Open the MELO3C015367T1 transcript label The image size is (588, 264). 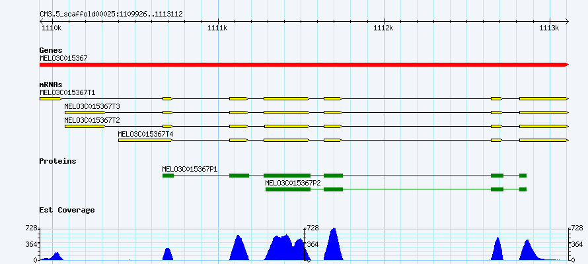pyautogui.click(x=67, y=92)
